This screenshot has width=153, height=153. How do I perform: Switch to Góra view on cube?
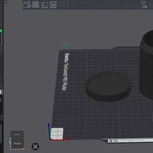17,134
